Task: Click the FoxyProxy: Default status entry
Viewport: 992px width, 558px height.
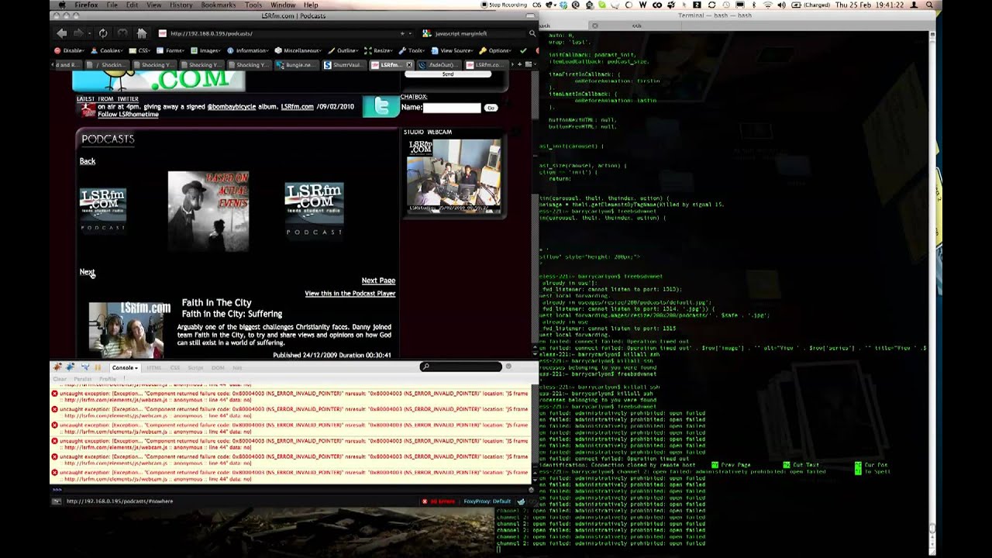Action: click(487, 501)
